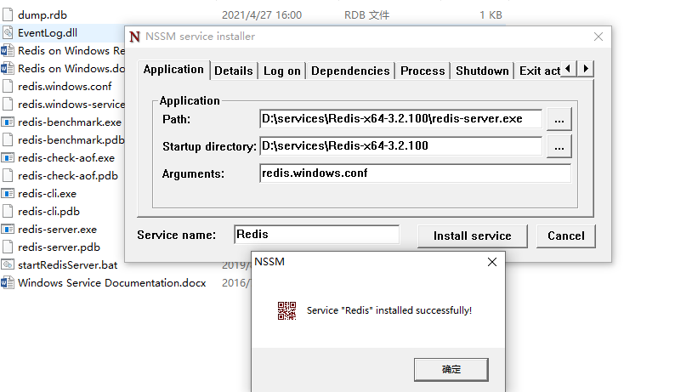The width and height of the screenshot is (675, 392).
Task: Click into the Path input field
Action: pos(400,119)
